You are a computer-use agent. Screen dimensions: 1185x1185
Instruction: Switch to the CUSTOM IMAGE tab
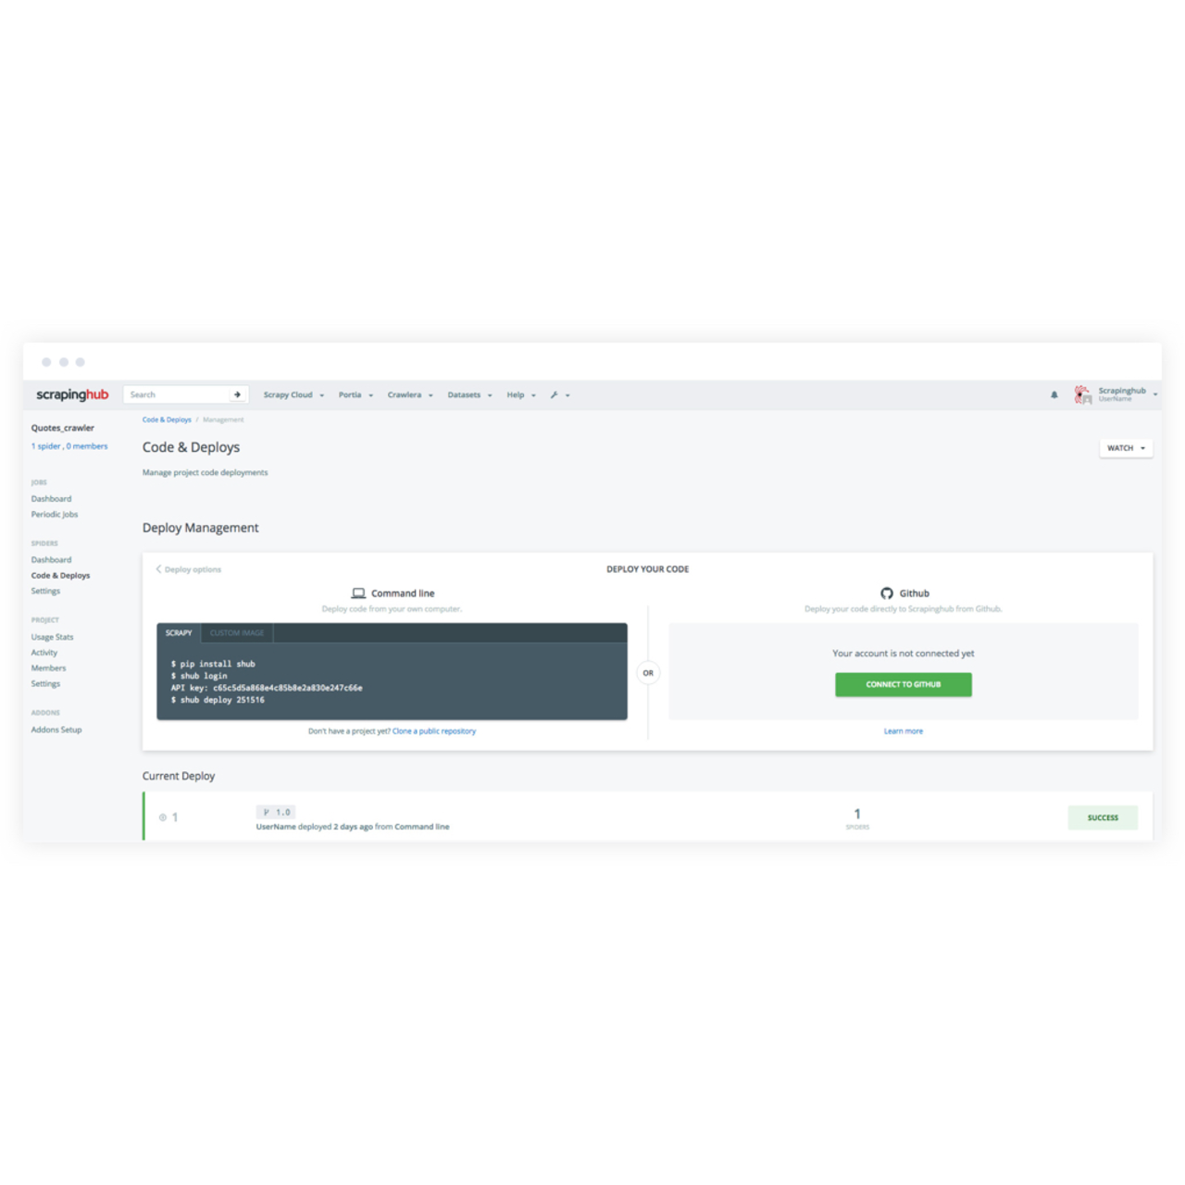(236, 632)
